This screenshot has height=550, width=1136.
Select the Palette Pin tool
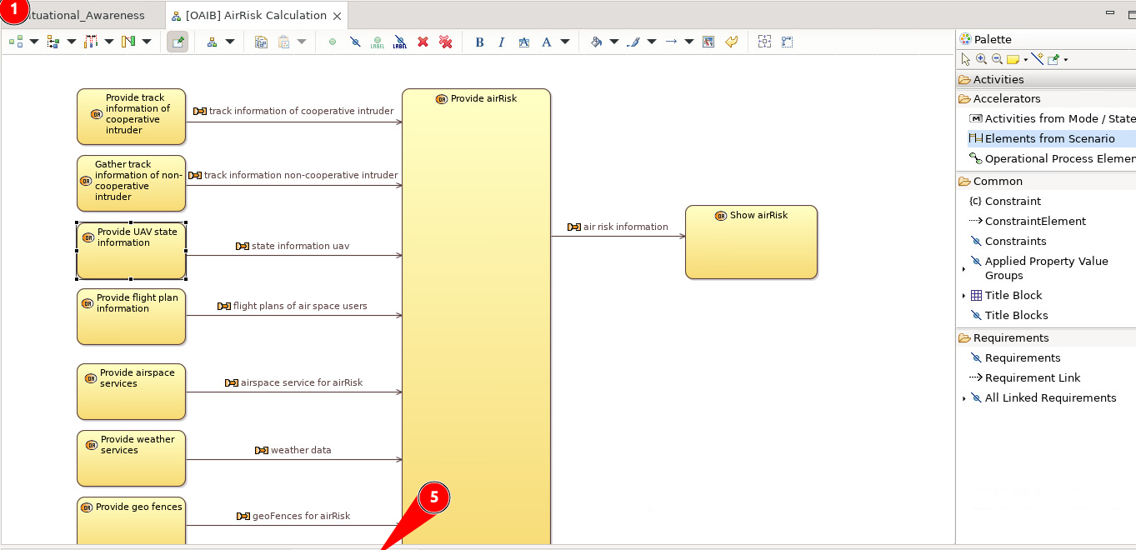click(1054, 59)
